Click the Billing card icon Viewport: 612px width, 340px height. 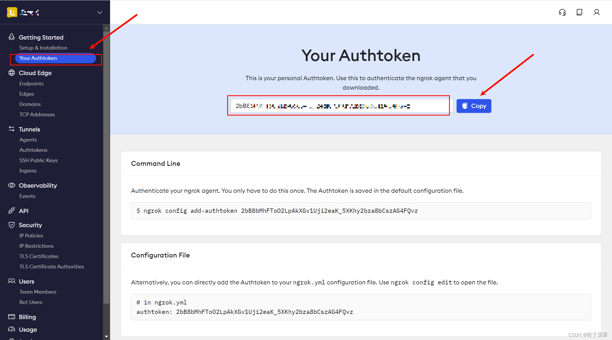tap(11, 317)
